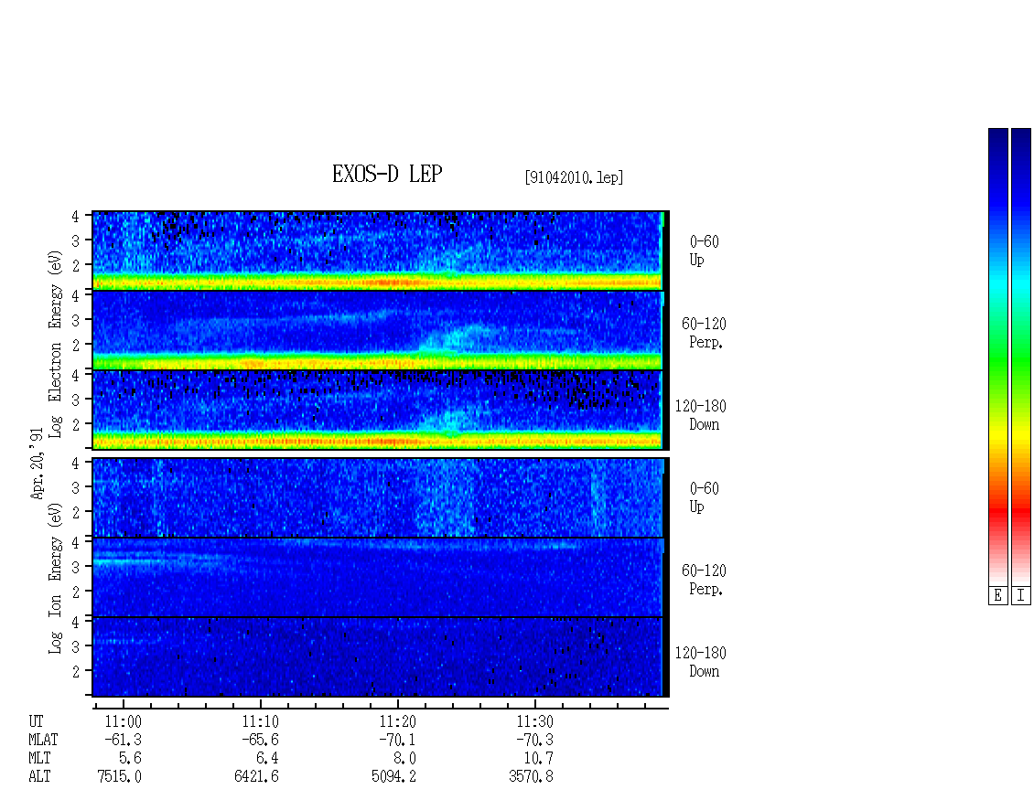
Task: Click the MLAT value -61.3
Action: pos(123,740)
